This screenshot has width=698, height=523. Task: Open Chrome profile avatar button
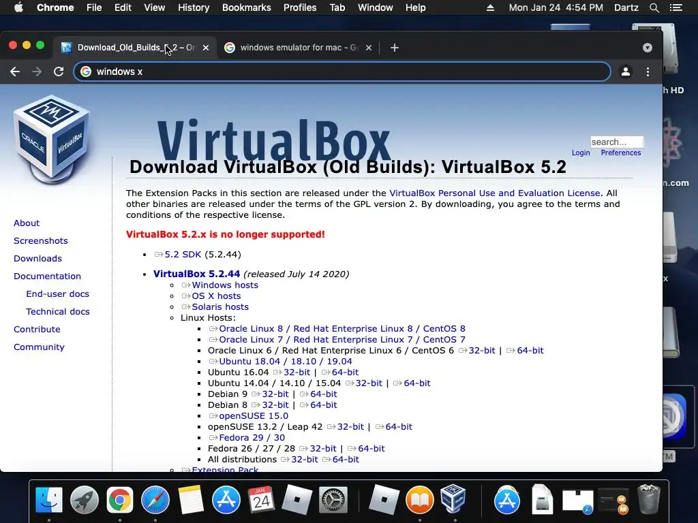626,72
